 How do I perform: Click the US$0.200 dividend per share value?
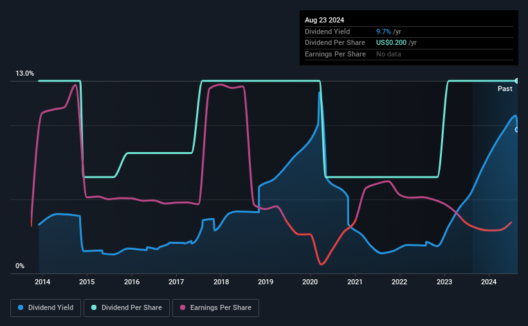pos(391,43)
